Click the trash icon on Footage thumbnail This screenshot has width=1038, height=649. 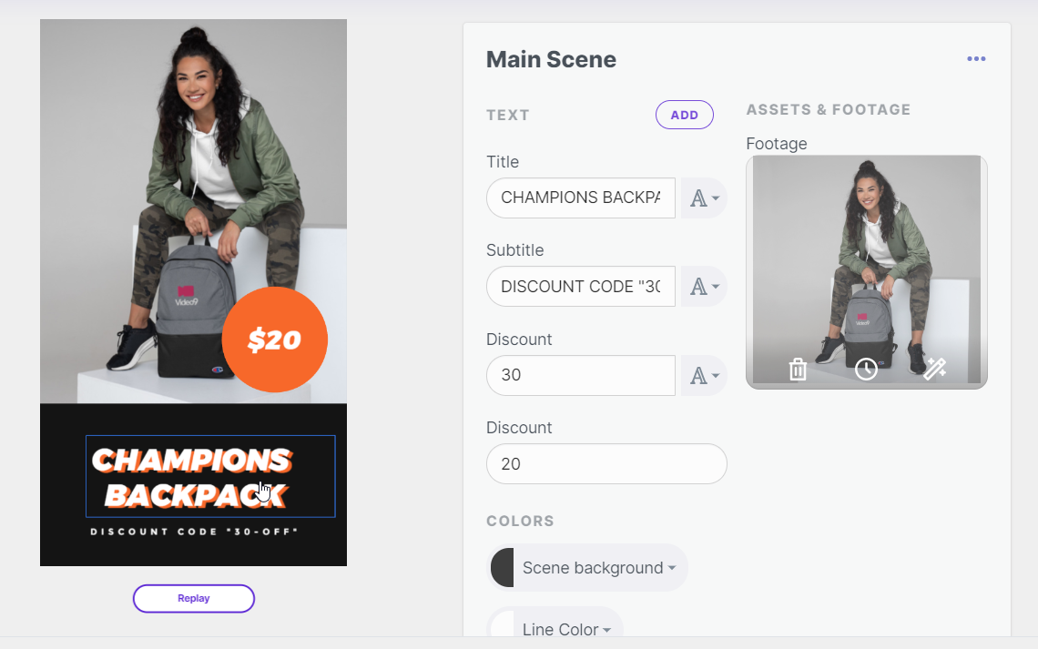[798, 369]
